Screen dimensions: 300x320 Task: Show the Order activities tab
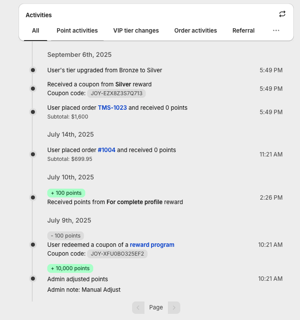(196, 30)
